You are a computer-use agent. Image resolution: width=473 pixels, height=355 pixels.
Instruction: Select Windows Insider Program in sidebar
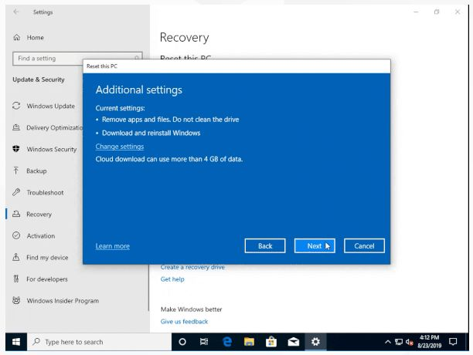click(63, 301)
